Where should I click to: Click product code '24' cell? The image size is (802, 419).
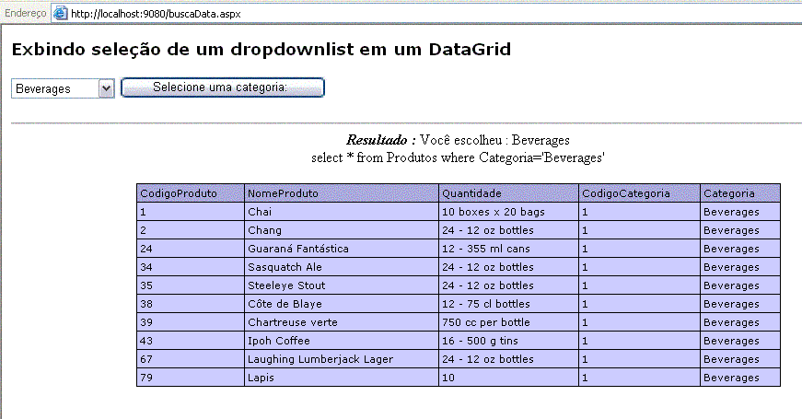point(191,249)
